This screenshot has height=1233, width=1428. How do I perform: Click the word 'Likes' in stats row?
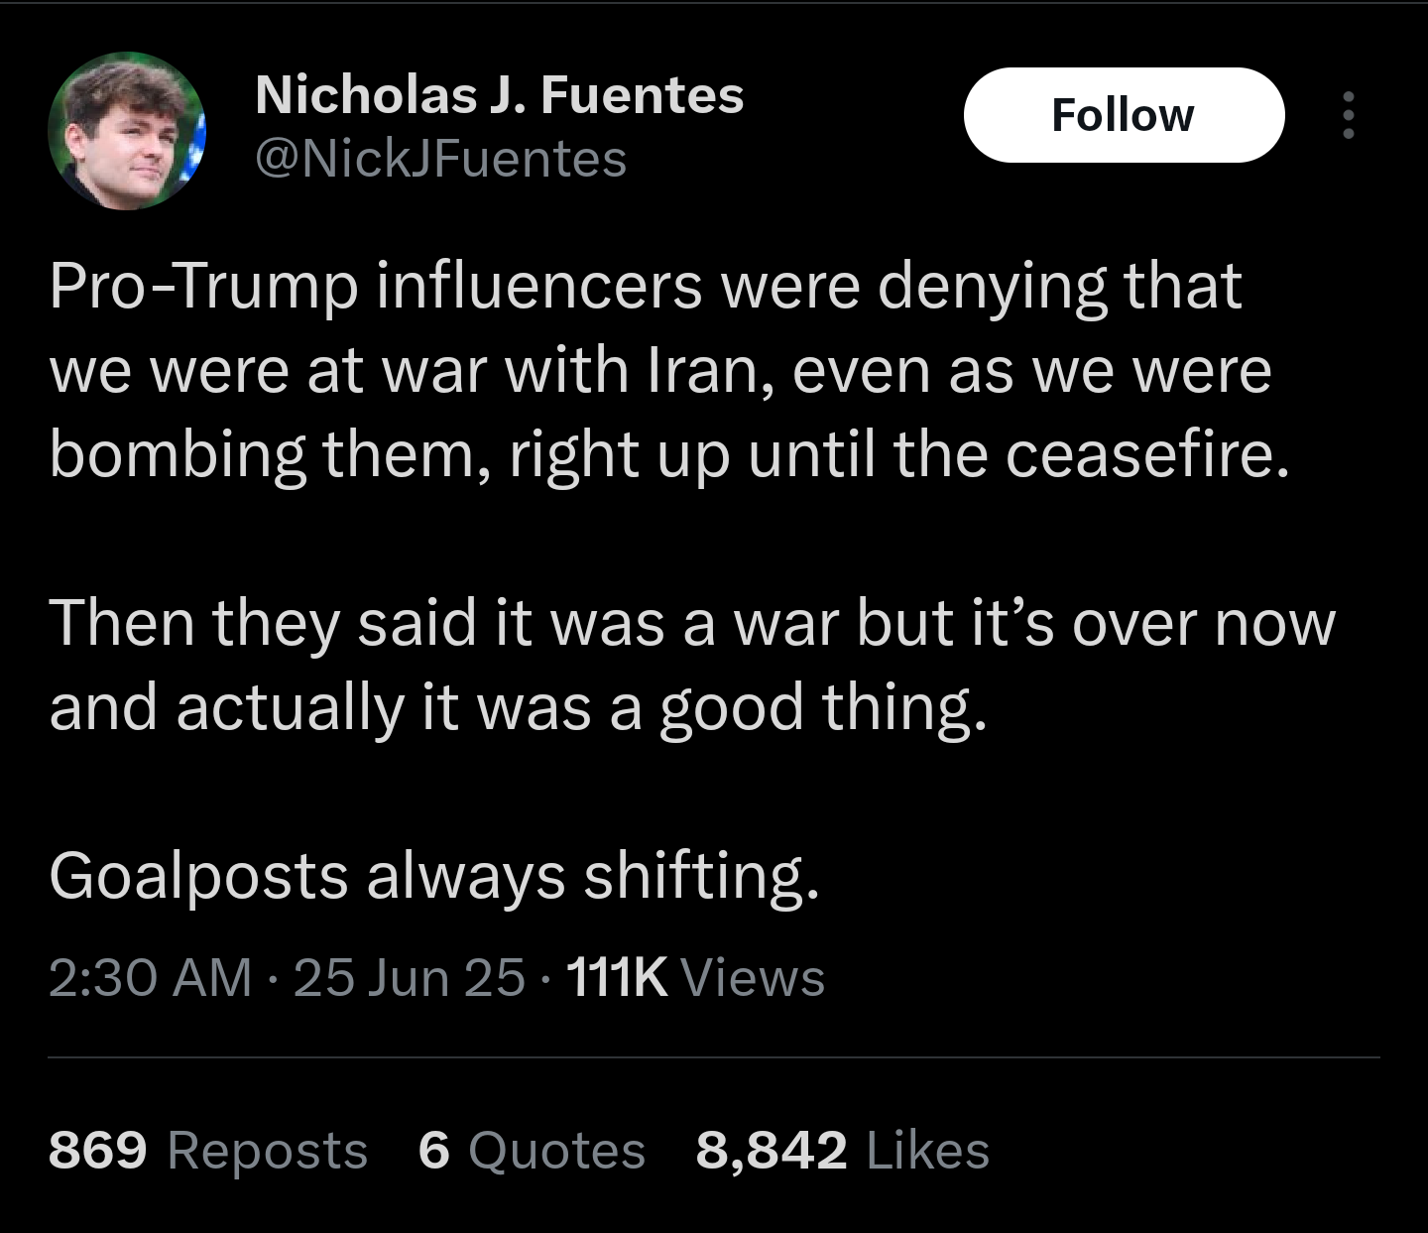pos(928,1150)
